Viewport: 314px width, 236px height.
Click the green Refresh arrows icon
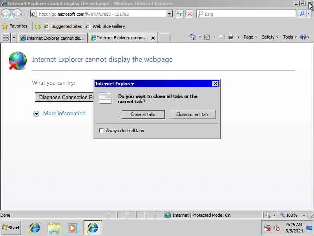pos(179,14)
